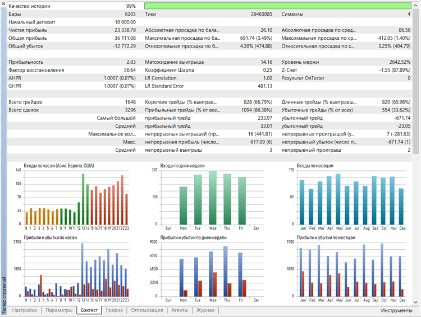Click the long trades value 820 (65.98%)
The height and width of the screenshot is (317, 421).
click(396, 102)
